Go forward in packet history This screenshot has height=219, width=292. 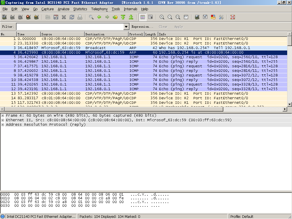pos(107,17)
